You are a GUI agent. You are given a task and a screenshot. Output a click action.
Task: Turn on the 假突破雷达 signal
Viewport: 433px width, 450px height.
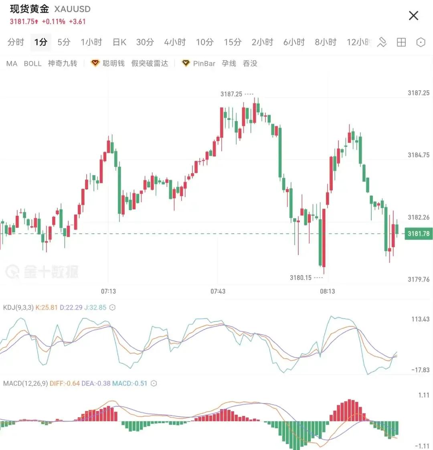149,63
